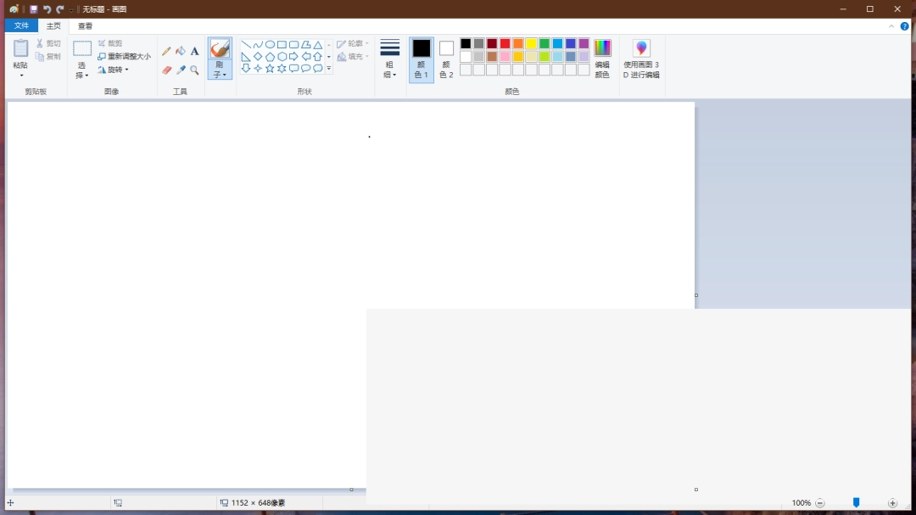Choose the rounded rectangle shape
The width and height of the screenshot is (916, 515).
pyautogui.click(x=293, y=44)
